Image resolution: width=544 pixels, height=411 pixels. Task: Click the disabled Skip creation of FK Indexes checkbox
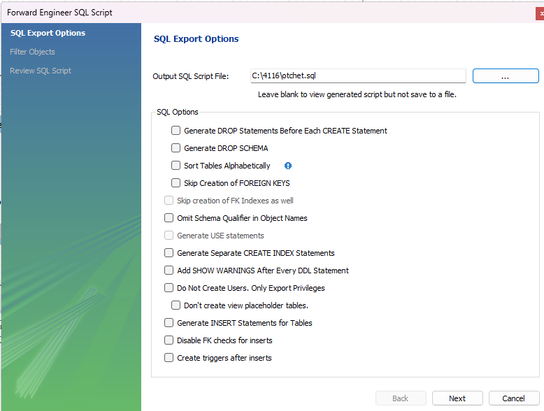[x=169, y=201]
